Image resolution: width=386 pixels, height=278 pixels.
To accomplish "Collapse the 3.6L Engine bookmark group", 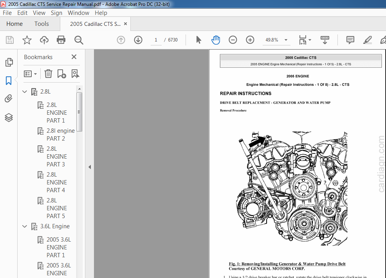I will [25, 226].
